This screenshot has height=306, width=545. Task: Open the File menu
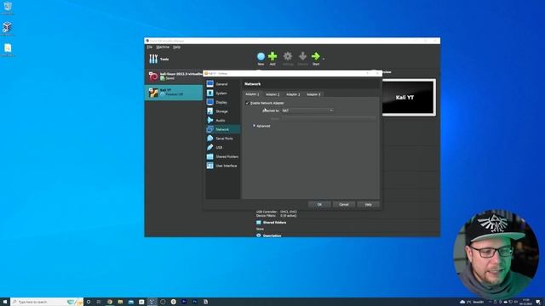(x=150, y=47)
